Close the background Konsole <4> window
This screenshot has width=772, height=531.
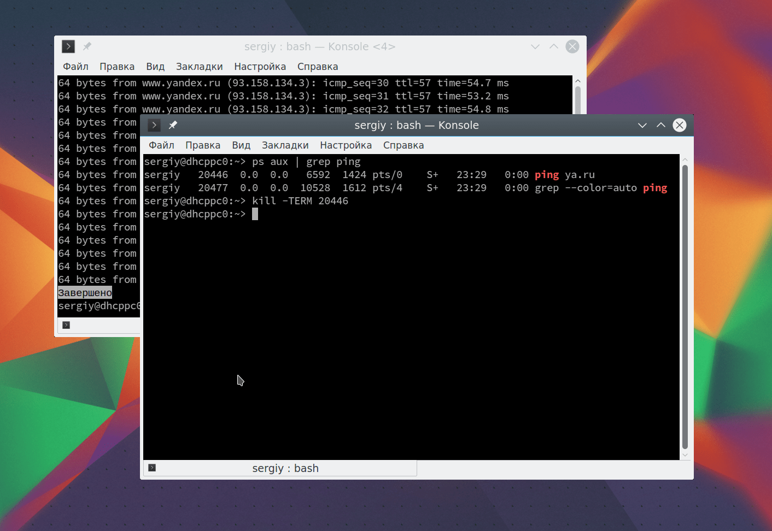pos(572,46)
